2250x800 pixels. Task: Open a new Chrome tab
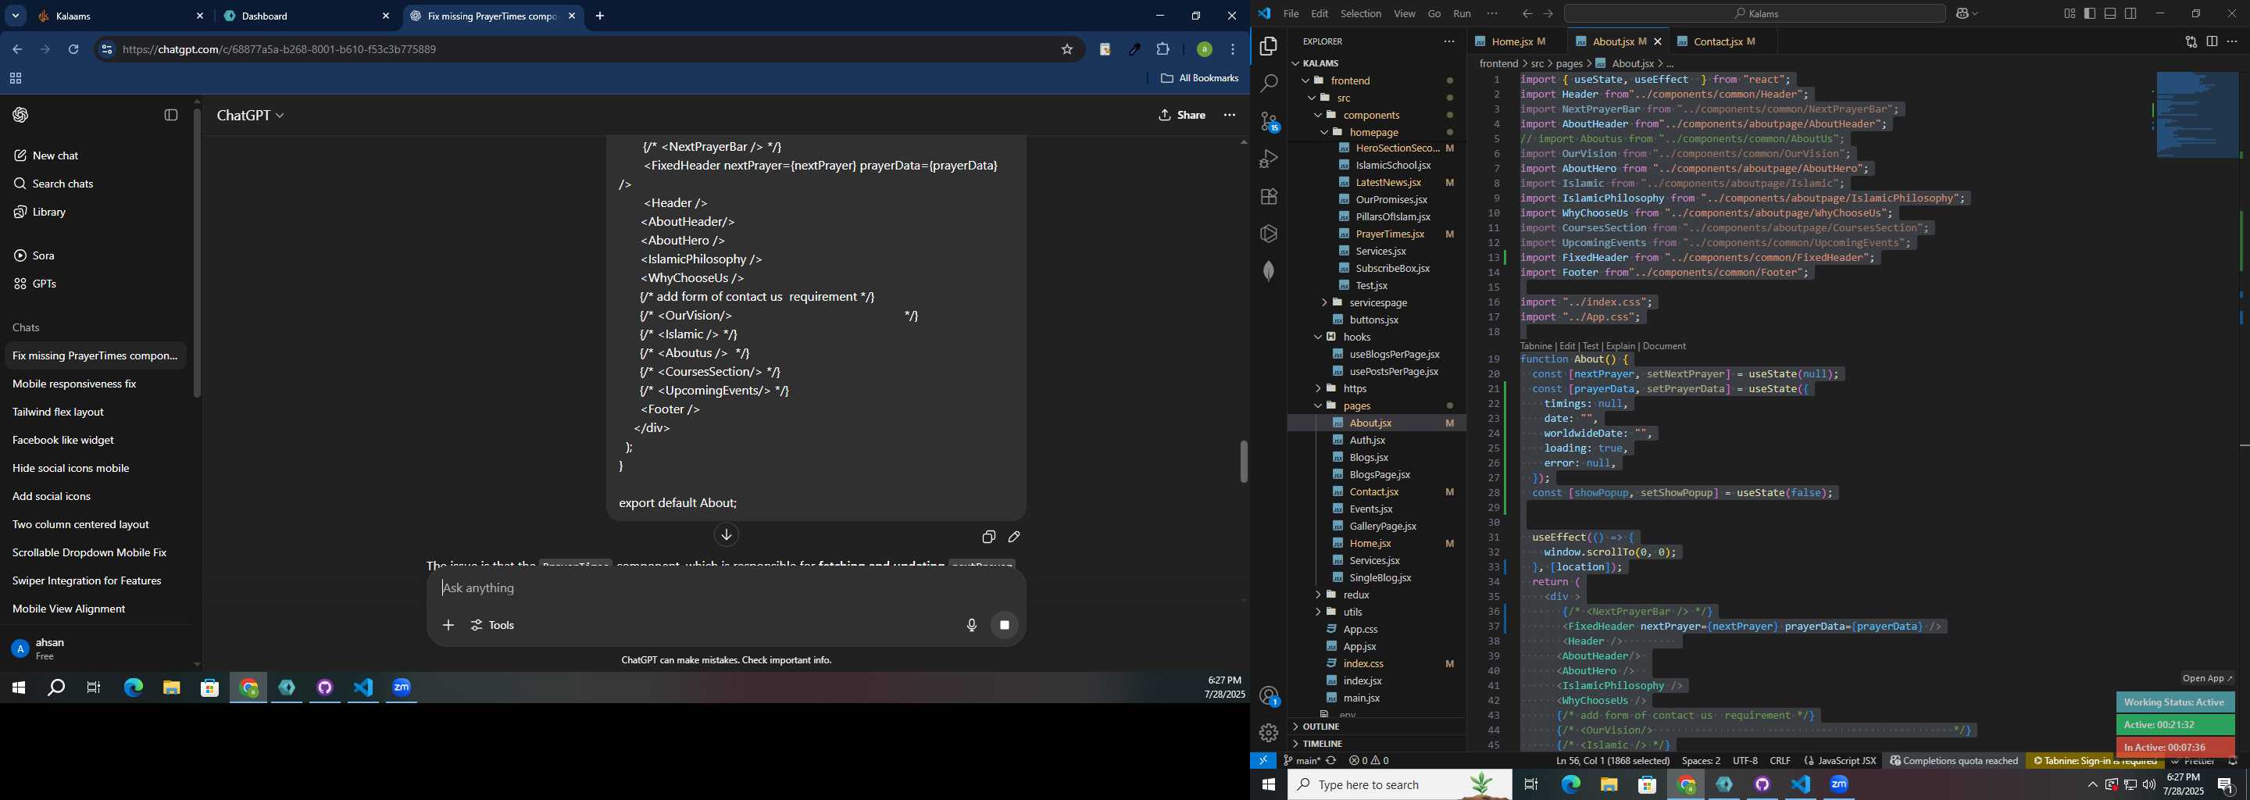click(600, 16)
